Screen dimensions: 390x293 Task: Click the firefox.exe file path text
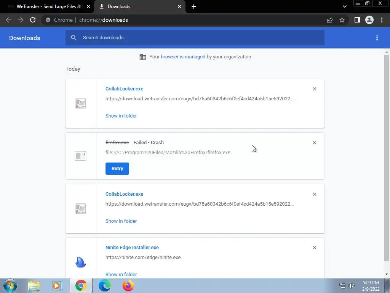168,153
